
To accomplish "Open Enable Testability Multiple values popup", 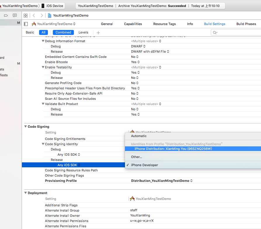I will (146, 67).
